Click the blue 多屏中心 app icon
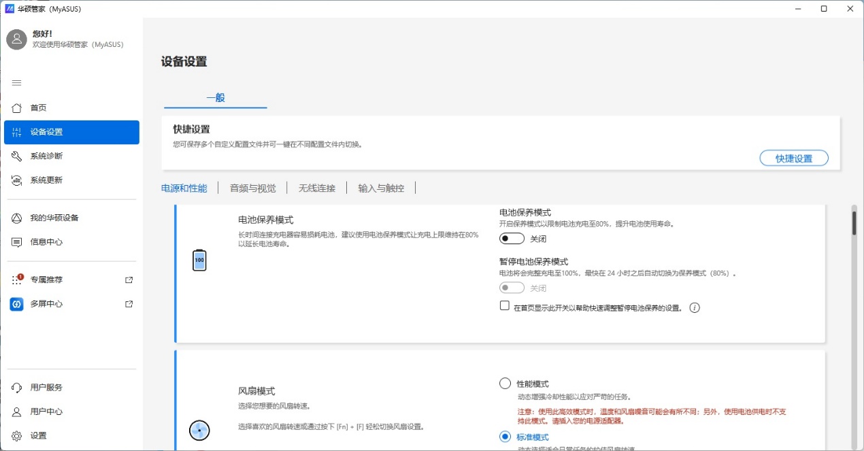 click(17, 304)
